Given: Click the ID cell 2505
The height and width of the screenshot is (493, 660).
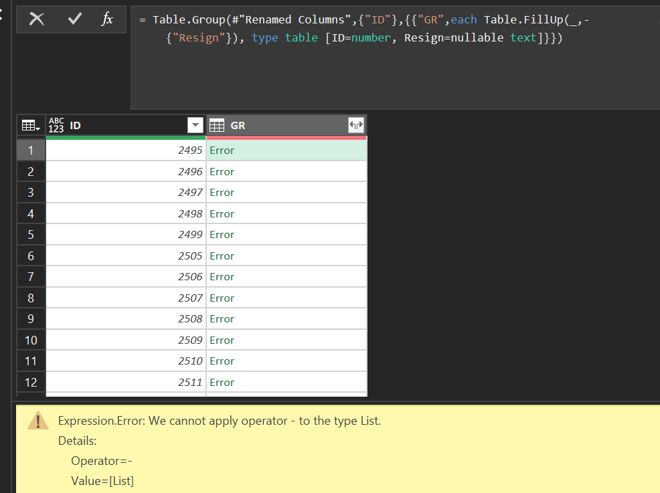Looking at the screenshot, I should click(x=126, y=256).
